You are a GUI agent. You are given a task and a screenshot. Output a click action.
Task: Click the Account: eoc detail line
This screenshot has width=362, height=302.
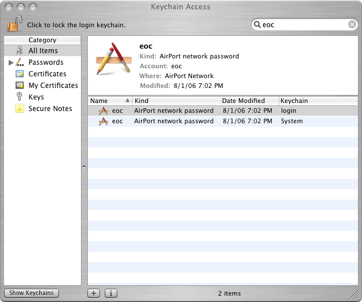point(161,67)
